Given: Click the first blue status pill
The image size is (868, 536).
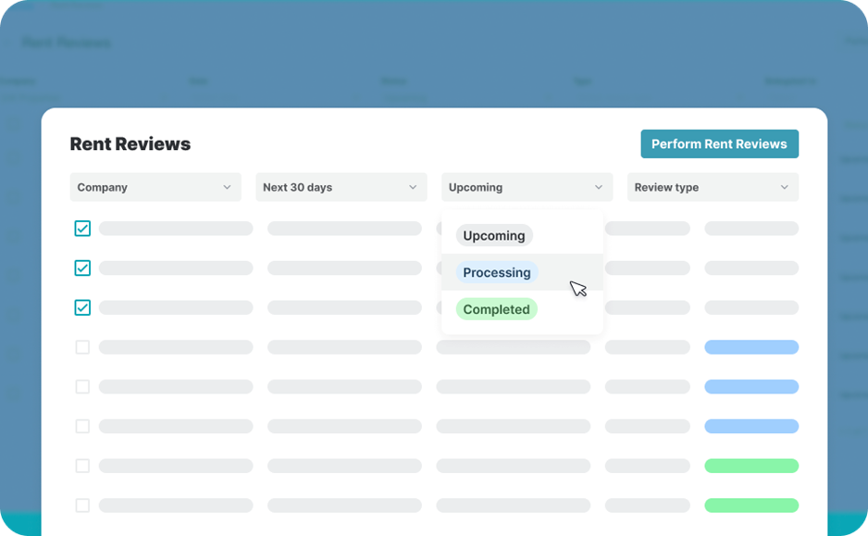Looking at the screenshot, I should click(x=751, y=346).
